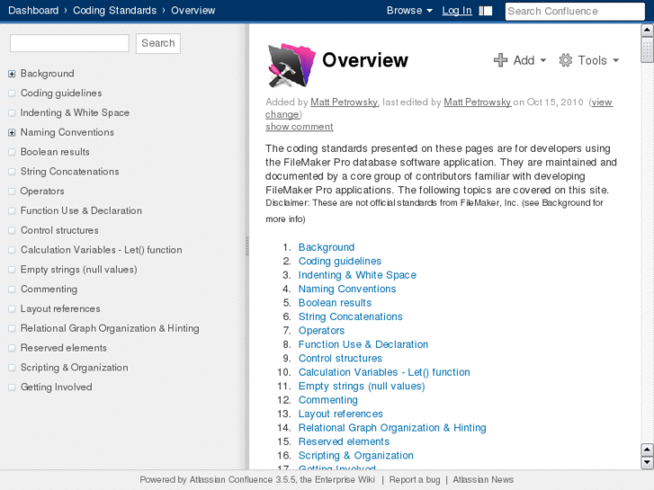The width and height of the screenshot is (654, 490).
Task: Open Commenting link in numbered list
Action: click(327, 400)
